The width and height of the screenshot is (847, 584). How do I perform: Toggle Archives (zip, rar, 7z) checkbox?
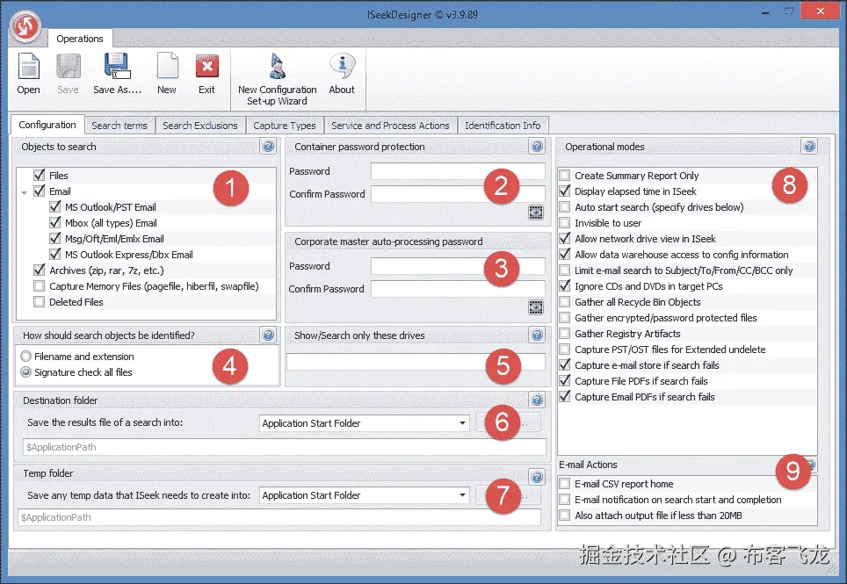tap(39, 270)
